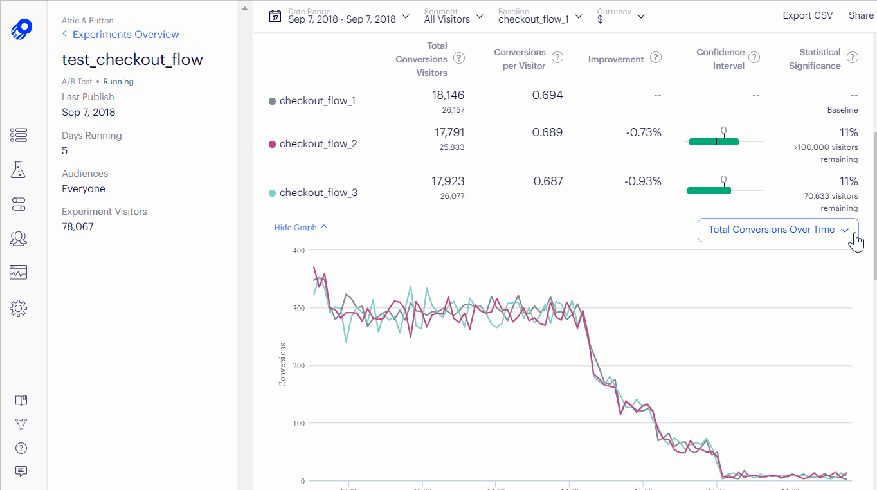
Task: Click the teal checkout_flow_3 color dot
Action: [x=272, y=193]
